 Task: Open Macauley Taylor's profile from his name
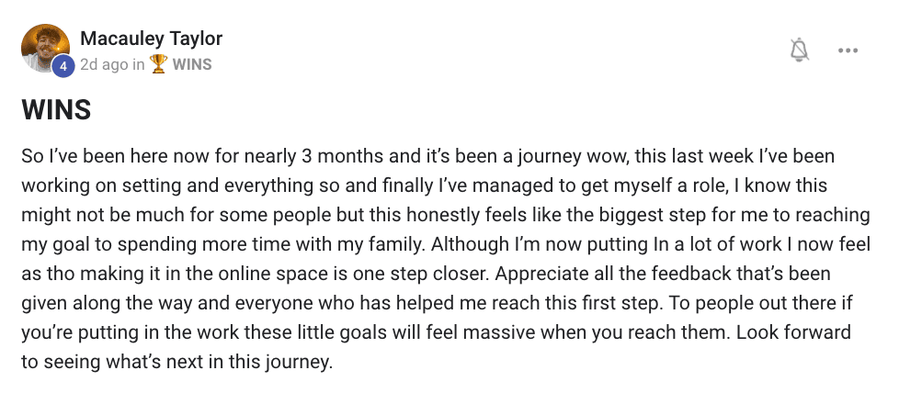click(x=151, y=39)
